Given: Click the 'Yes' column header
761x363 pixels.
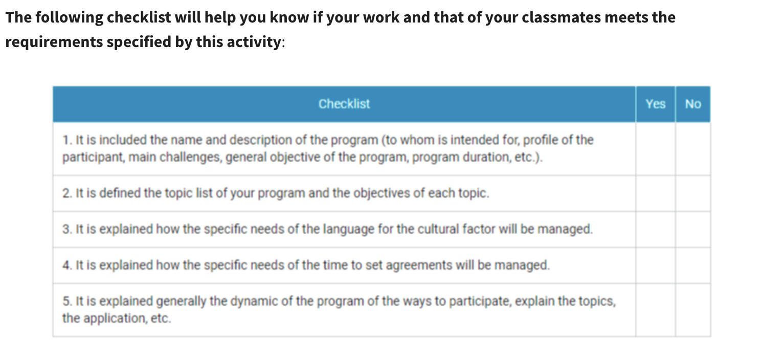Looking at the screenshot, I should click(x=655, y=104).
